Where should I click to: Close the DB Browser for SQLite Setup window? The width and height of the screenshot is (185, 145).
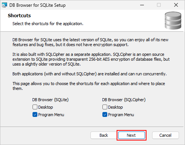(176, 5)
